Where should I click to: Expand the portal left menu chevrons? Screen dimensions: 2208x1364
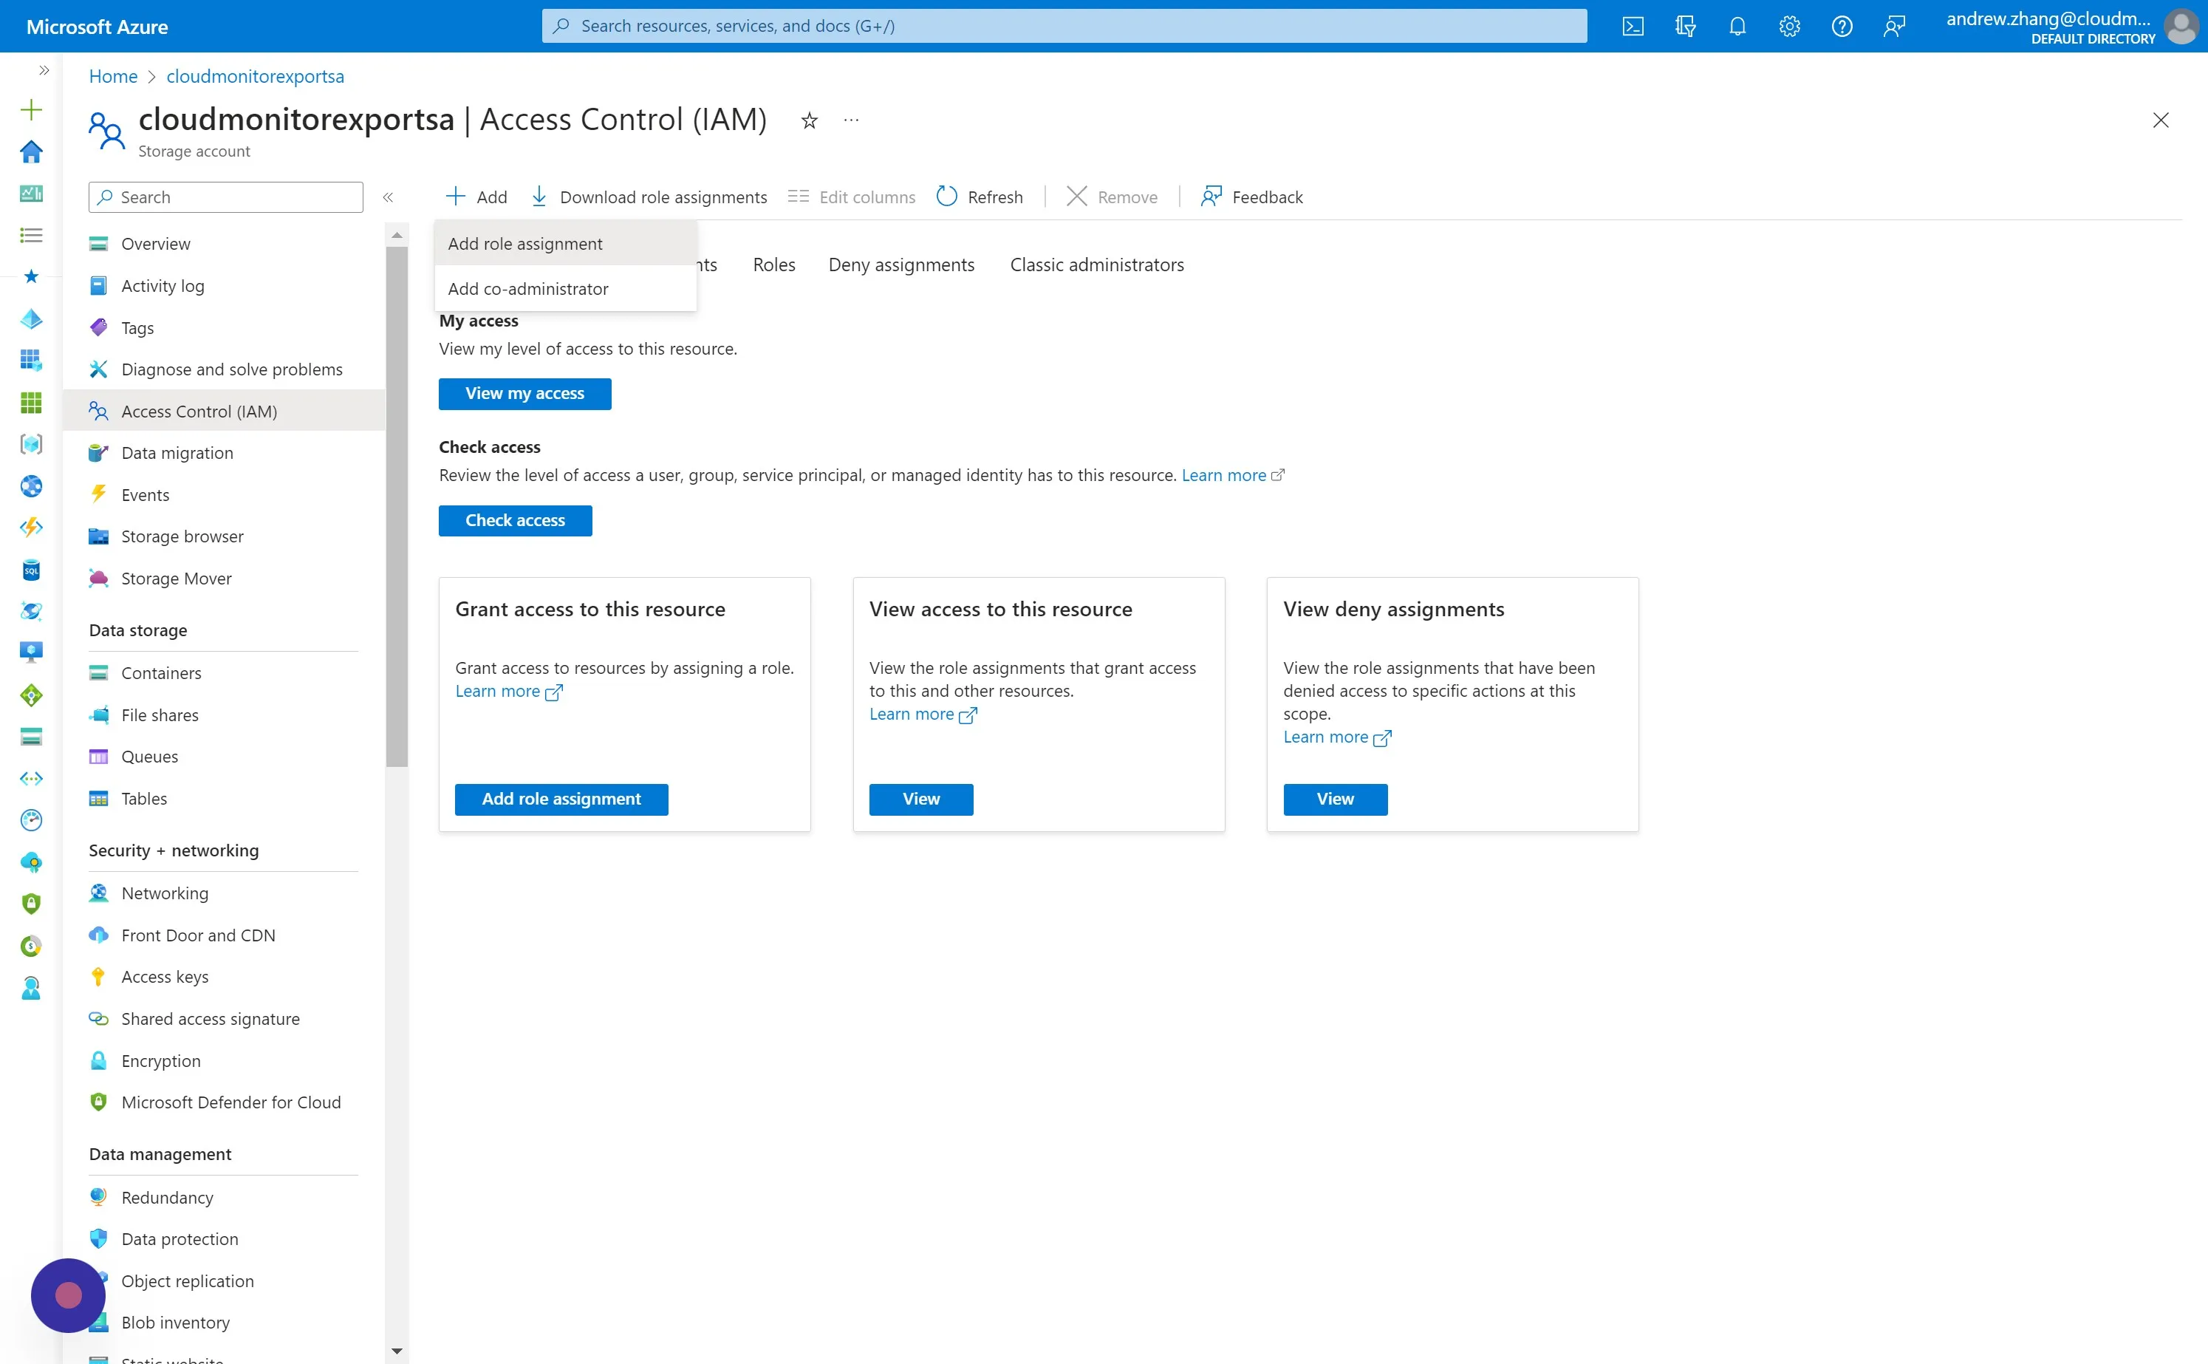pos(44,70)
